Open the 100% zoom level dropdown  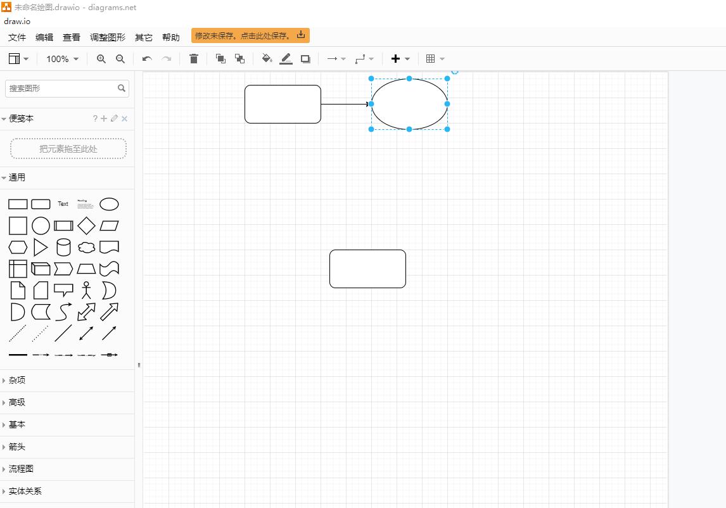62,59
